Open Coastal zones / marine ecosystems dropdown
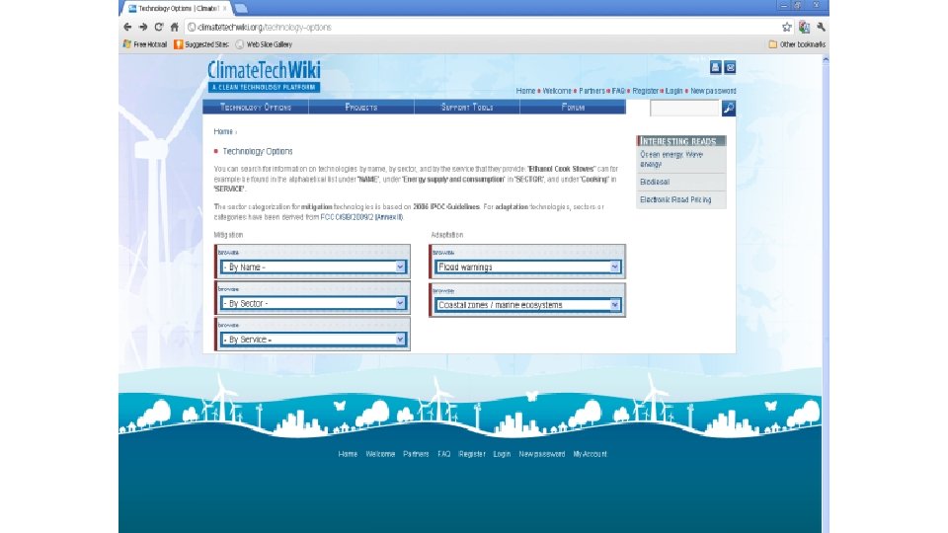The image size is (948, 533). (x=527, y=305)
